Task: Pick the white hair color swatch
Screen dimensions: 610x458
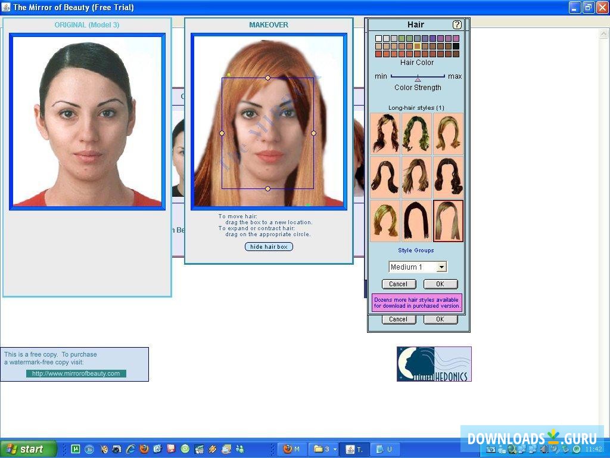Action: click(378, 39)
